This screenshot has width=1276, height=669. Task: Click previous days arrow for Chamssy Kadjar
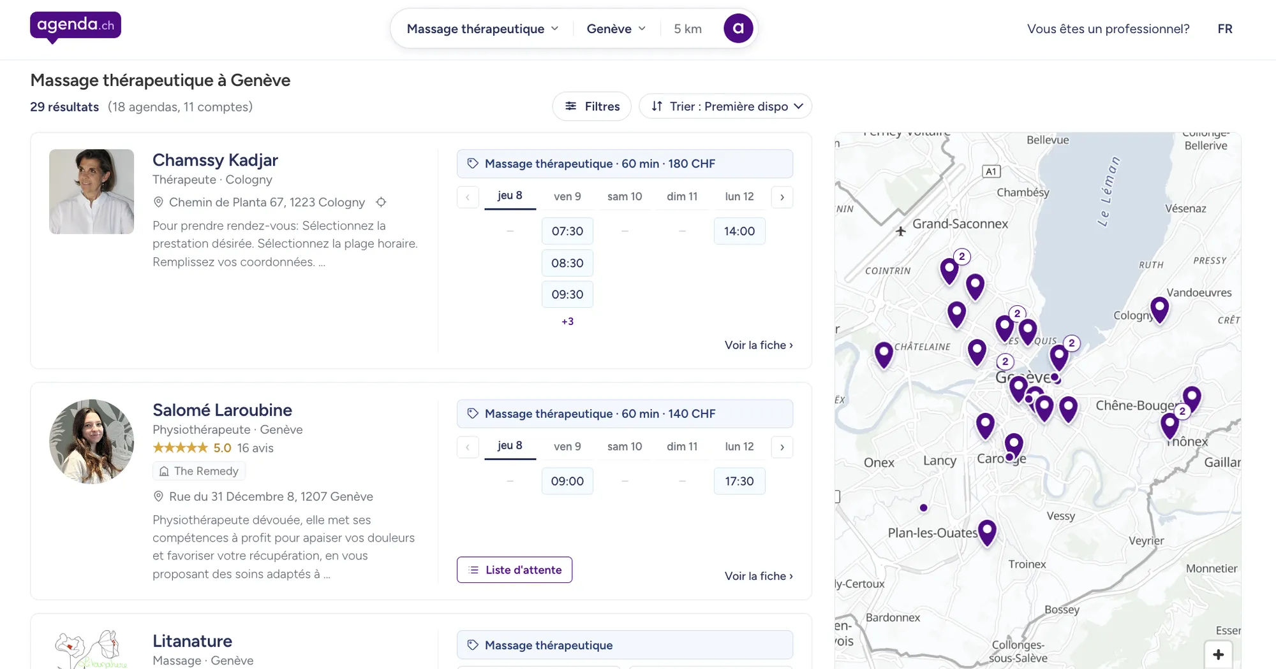(x=468, y=197)
